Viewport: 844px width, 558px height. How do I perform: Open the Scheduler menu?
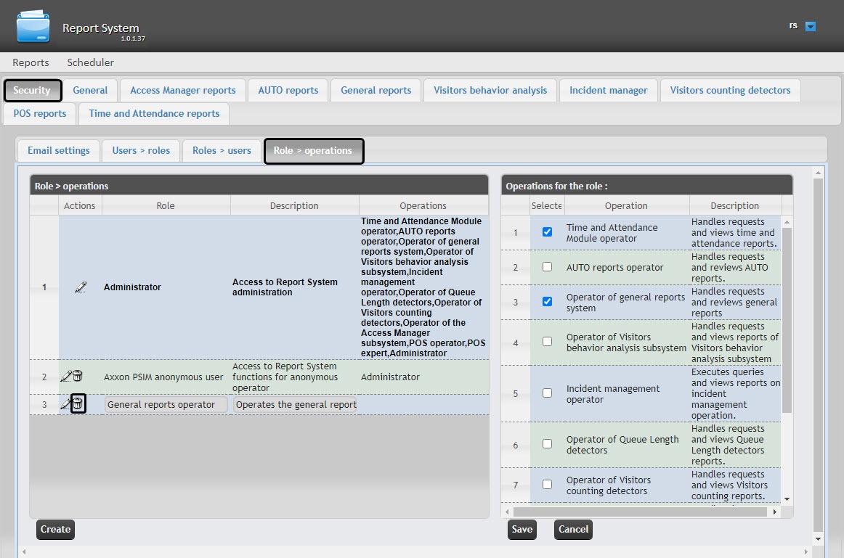click(90, 62)
